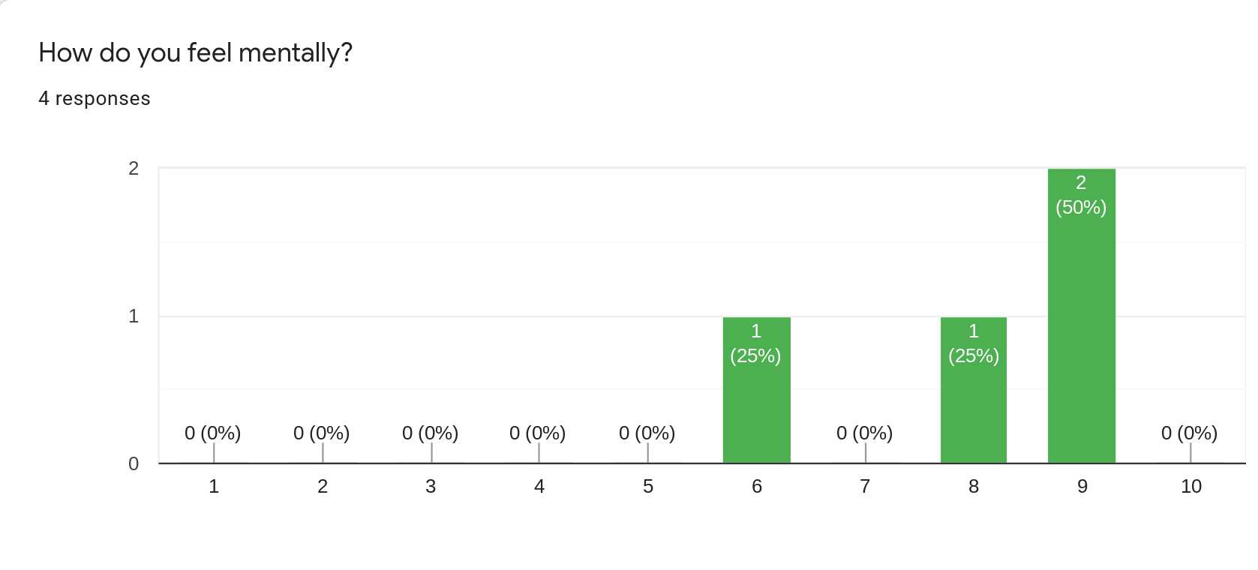
Task: Click the '0 (0%)' label above rating 3
Action: 431,433
